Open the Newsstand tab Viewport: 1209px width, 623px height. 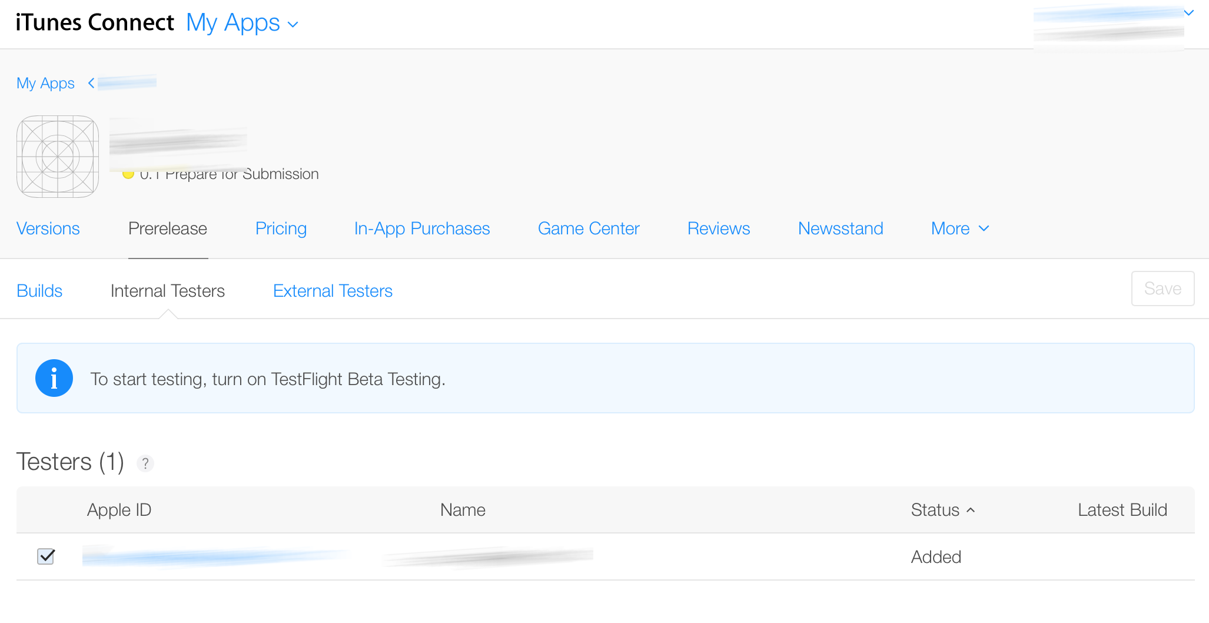click(841, 228)
